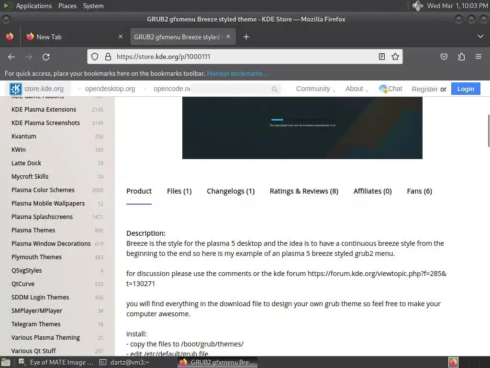
Task: Open the Latte Dock category
Action: (x=26, y=163)
